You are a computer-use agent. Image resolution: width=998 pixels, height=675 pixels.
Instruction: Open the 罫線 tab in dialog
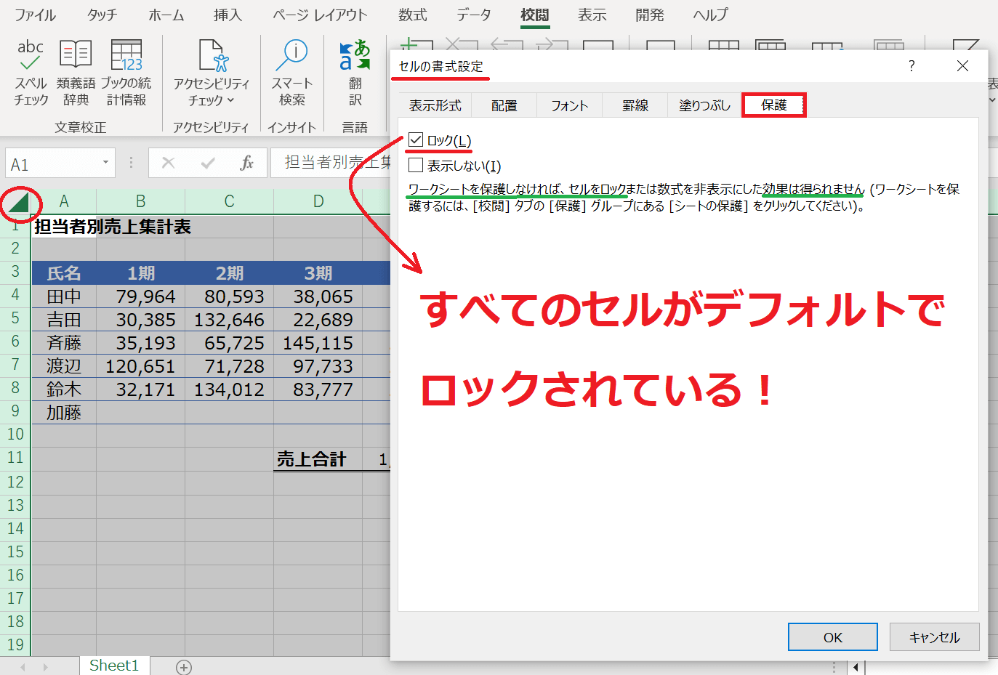click(x=635, y=105)
